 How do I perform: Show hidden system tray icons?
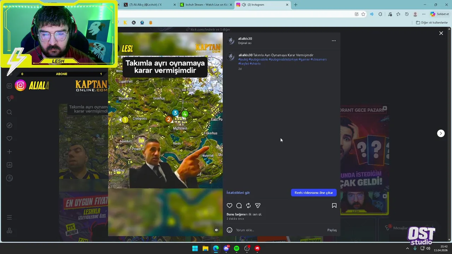point(407,248)
